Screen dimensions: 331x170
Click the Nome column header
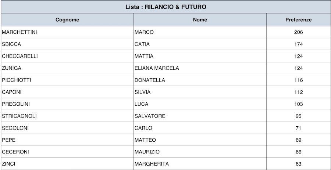200,20
